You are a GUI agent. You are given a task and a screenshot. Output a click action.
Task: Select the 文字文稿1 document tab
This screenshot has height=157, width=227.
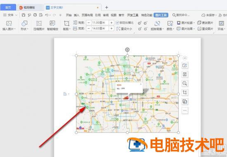72,7
